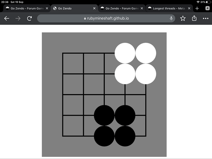Close the Longest threads tab
The image size is (212, 159).
[189, 8]
